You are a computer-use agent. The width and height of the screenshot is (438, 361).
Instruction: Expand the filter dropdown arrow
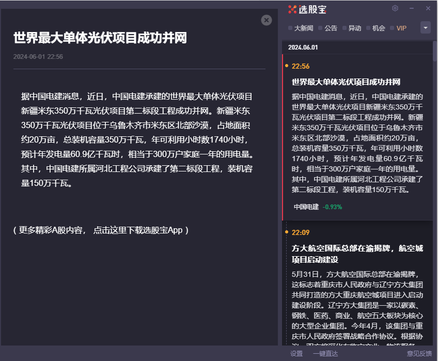pos(426,28)
